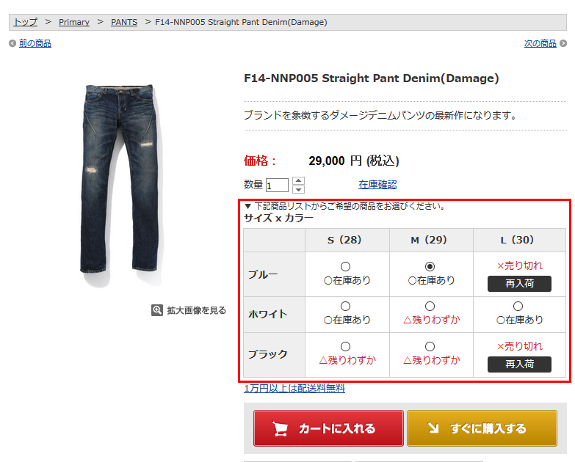575x462 pixels.
Task: Choose the White M (29) option
Action: pyautogui.click(x=430, y=306)
